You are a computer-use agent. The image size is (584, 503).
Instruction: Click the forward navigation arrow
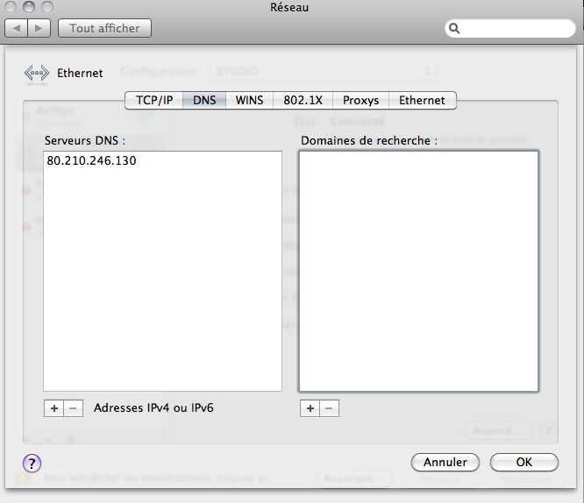[39, 28]
